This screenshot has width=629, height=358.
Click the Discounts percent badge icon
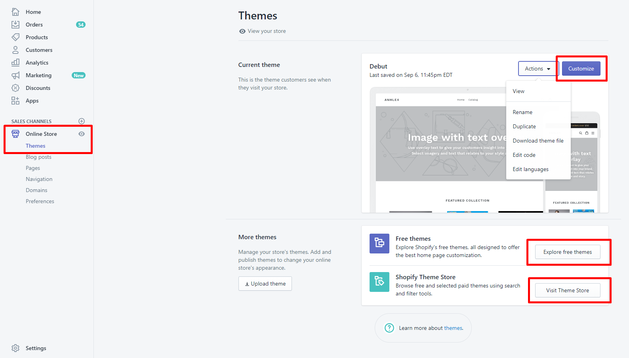point(15,88)
